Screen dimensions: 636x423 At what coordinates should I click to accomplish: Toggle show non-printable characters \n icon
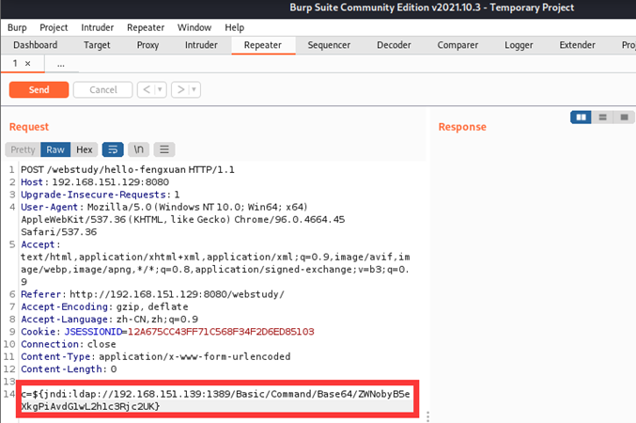[x=139, y=149]
